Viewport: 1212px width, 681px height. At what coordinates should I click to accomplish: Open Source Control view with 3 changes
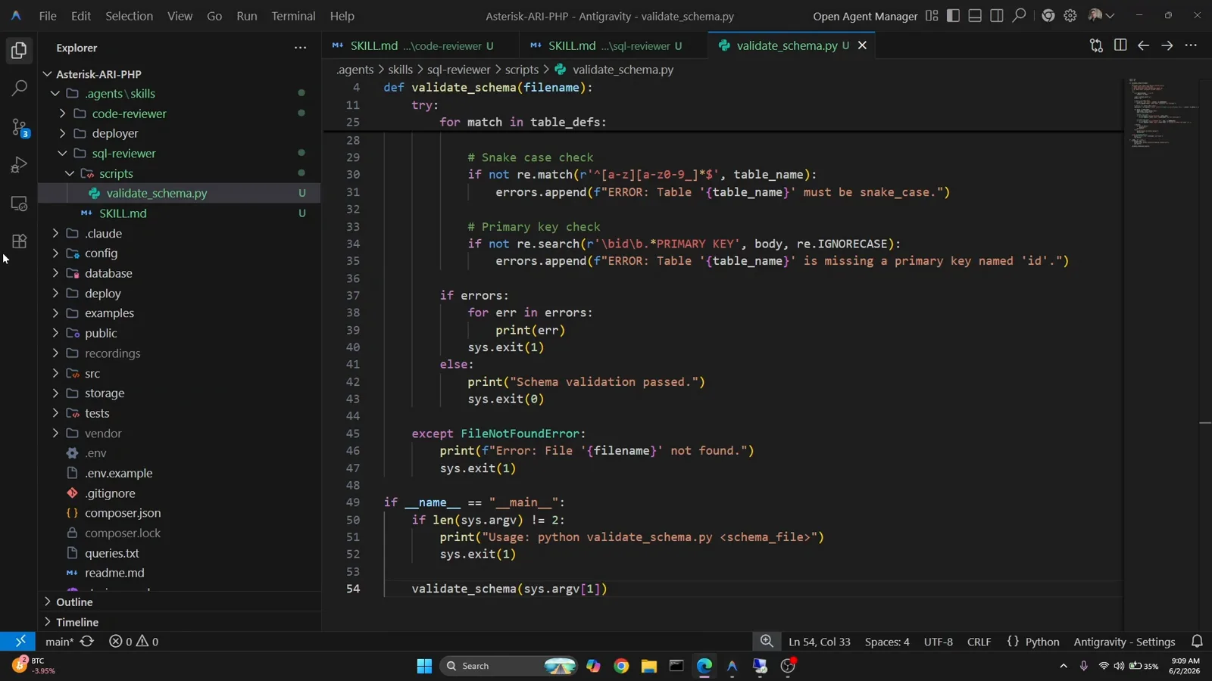pyautogui.click(x=19, y=127)
